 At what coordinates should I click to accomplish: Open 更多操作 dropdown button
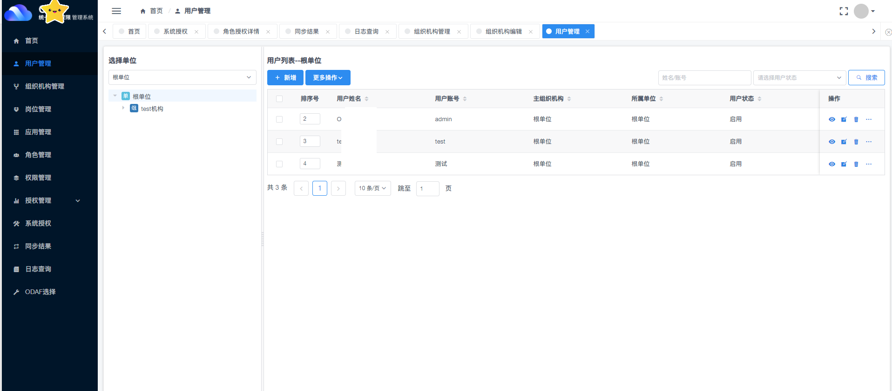[328, 78]
